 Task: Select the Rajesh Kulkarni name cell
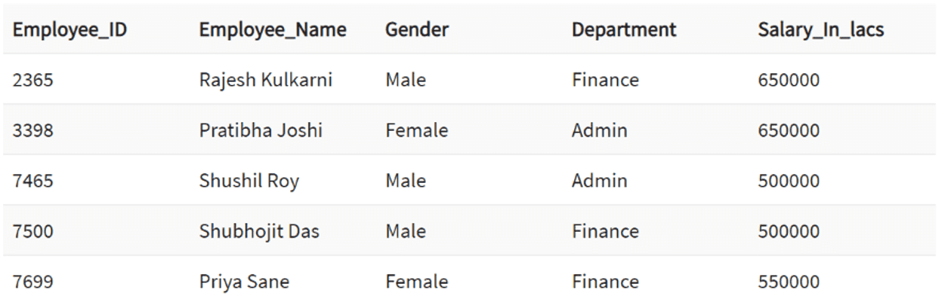(266, 80)
